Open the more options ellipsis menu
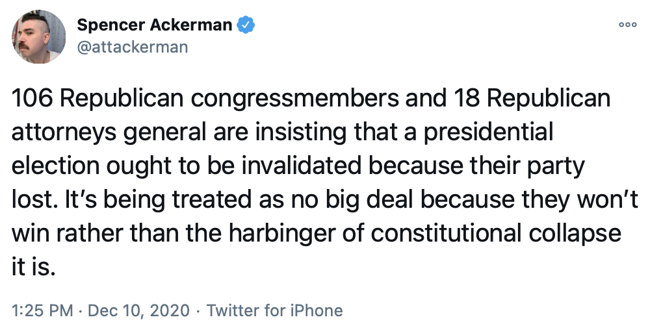The height and width of the screenshot is (326, 650). coord(627,24)
